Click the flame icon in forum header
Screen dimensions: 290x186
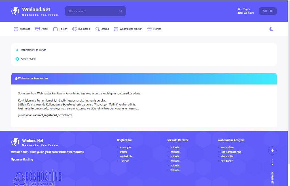(16, 78)
